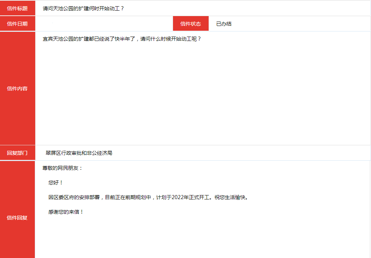
Task: Click the letter content sentence starting 宜宾天池公园
Action: [122, 39]
